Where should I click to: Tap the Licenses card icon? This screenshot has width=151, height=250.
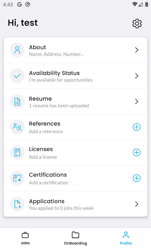pyautogui.click(x=17, y=152)
